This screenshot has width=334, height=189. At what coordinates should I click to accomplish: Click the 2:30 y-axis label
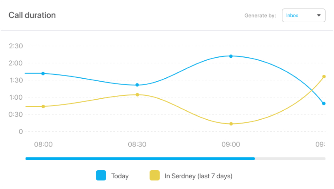(16, 46)
